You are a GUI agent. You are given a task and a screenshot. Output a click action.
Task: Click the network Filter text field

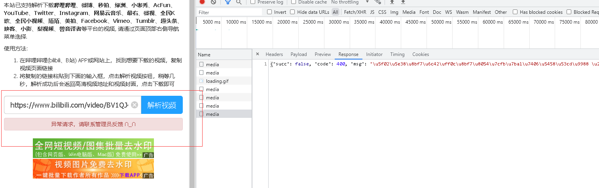click(x=229, y=12)
